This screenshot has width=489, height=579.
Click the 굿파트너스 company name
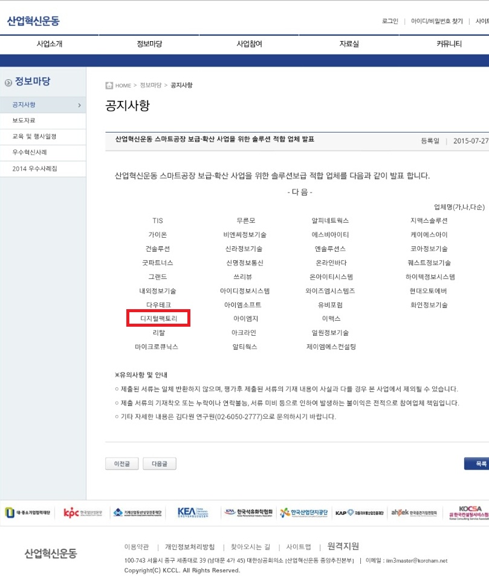tap(158, 263)
